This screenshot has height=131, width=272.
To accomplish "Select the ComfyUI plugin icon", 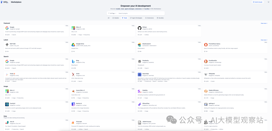I will click(x=7, y=104).
